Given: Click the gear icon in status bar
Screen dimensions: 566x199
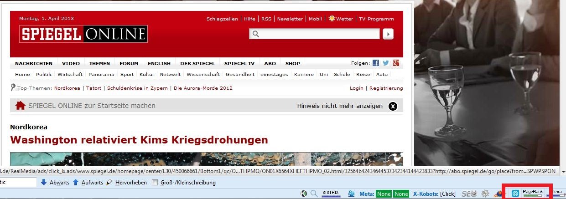Looking at the screenshot, I should (485, 194).
